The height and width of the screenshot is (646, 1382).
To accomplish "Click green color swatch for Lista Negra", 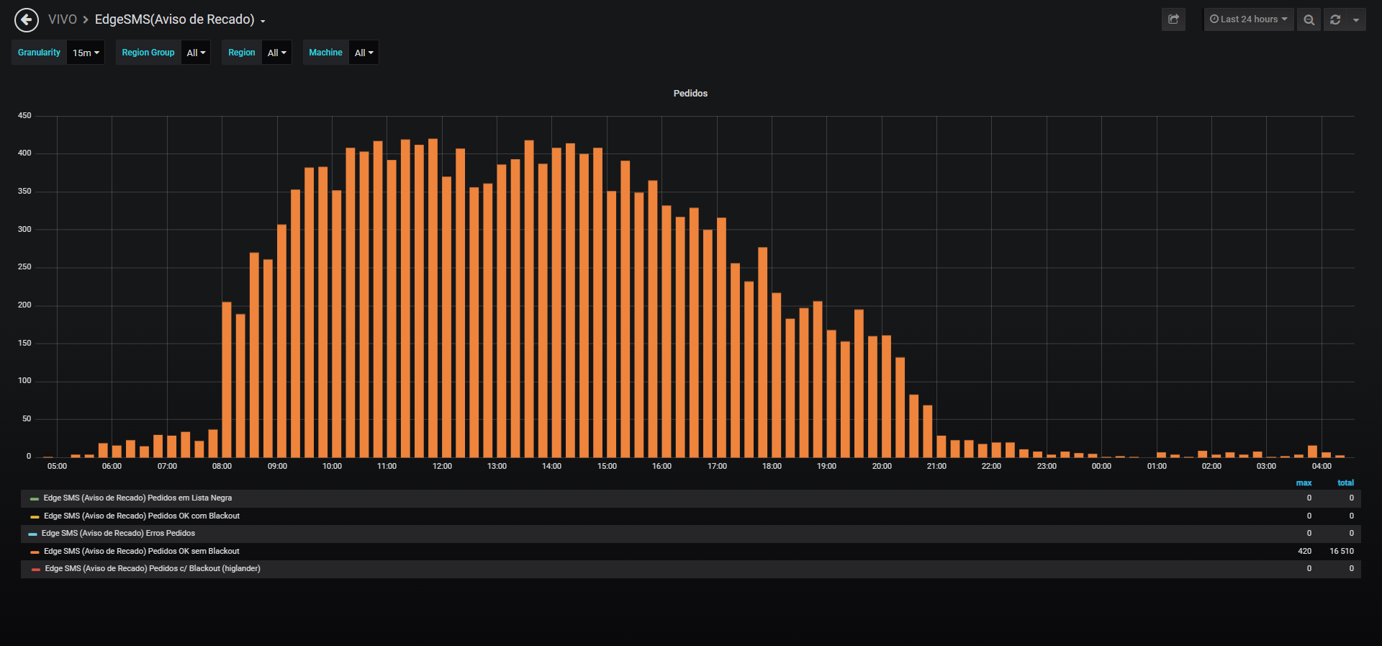I will coord(35,499).
